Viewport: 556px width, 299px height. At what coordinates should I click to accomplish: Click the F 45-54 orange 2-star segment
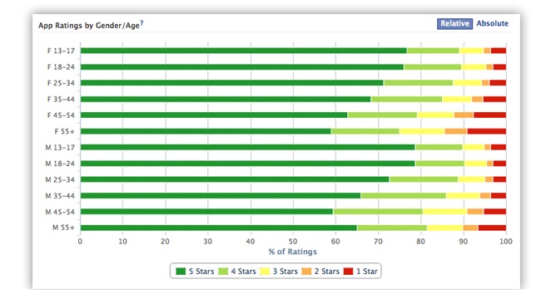pyautogui.click(x=464, y=115)
